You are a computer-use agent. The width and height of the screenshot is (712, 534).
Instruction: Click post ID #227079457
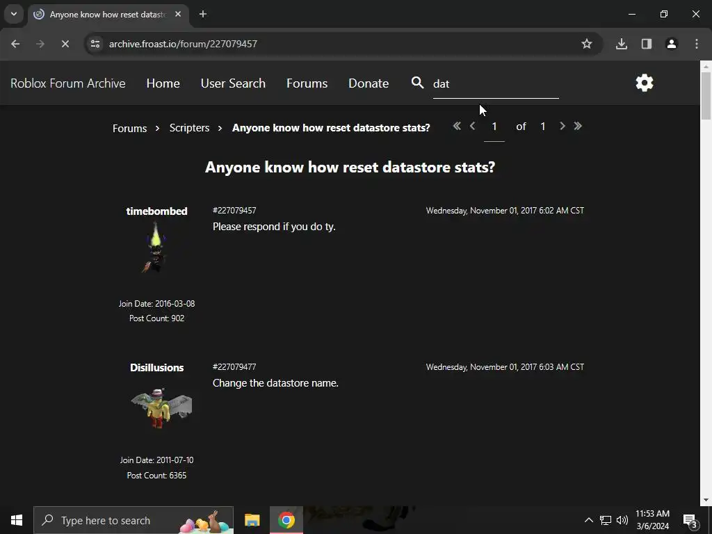point(234,211)
